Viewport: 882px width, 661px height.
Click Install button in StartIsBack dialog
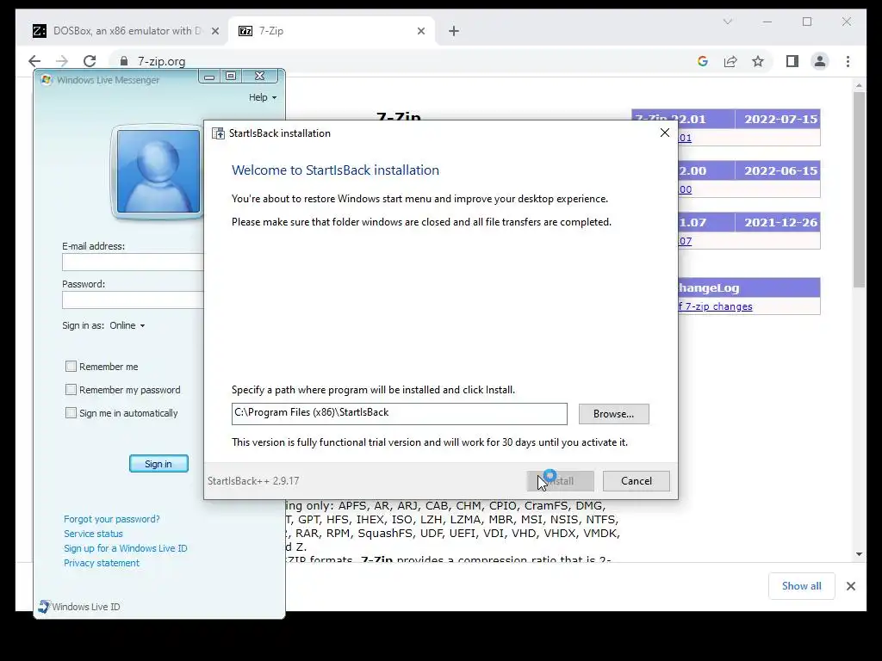pyautogui.click(x=560, y=480)
